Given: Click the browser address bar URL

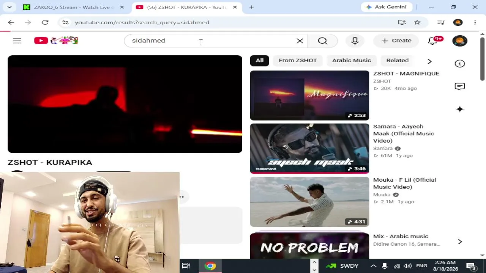Looking at the screenshot, I should click(142, 22).
